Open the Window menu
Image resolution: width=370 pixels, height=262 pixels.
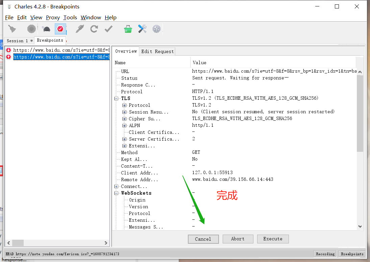91,18
